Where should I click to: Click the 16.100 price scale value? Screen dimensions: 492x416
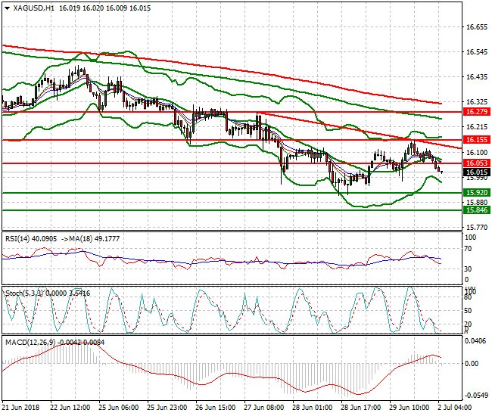point(477,153)
